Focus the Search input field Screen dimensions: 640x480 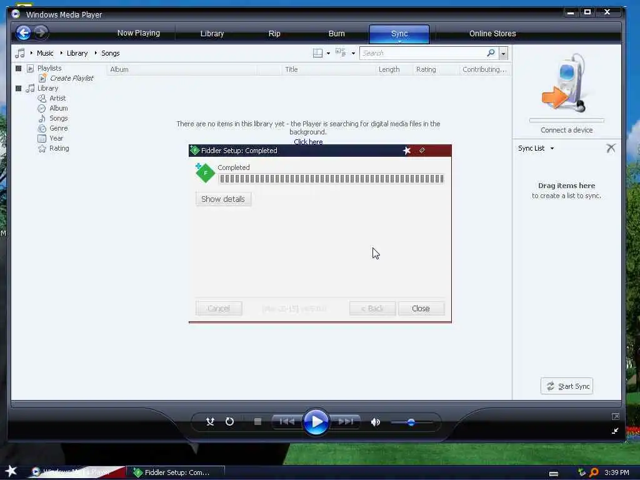point(422,53)
